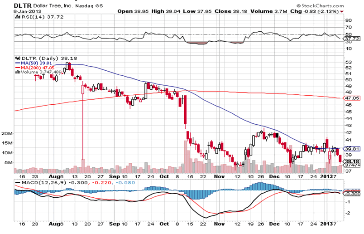Click the small icon before the RSI(14) label
This screenshot has height=234, width=364.
coord(17,17)
